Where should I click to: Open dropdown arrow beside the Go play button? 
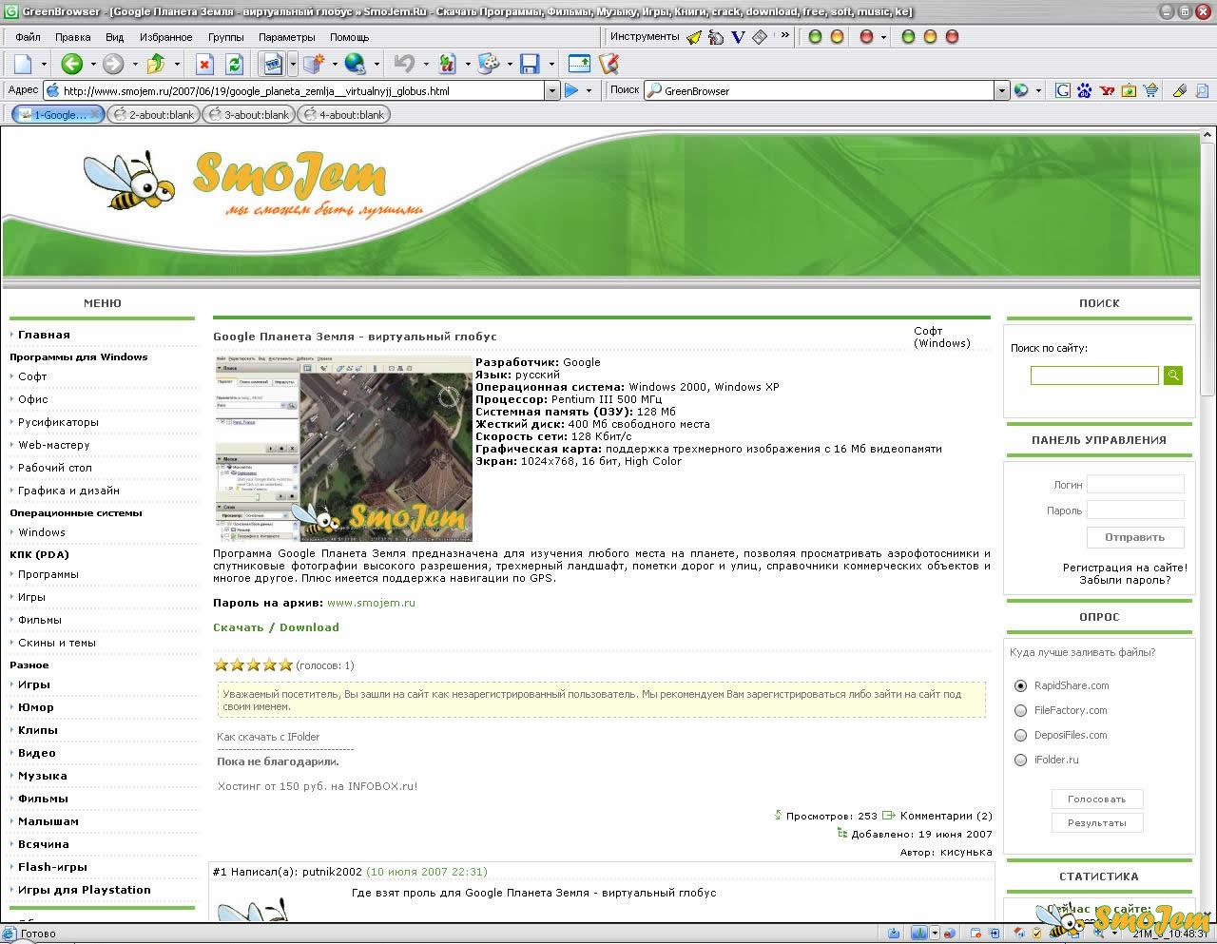pos(589,90)
